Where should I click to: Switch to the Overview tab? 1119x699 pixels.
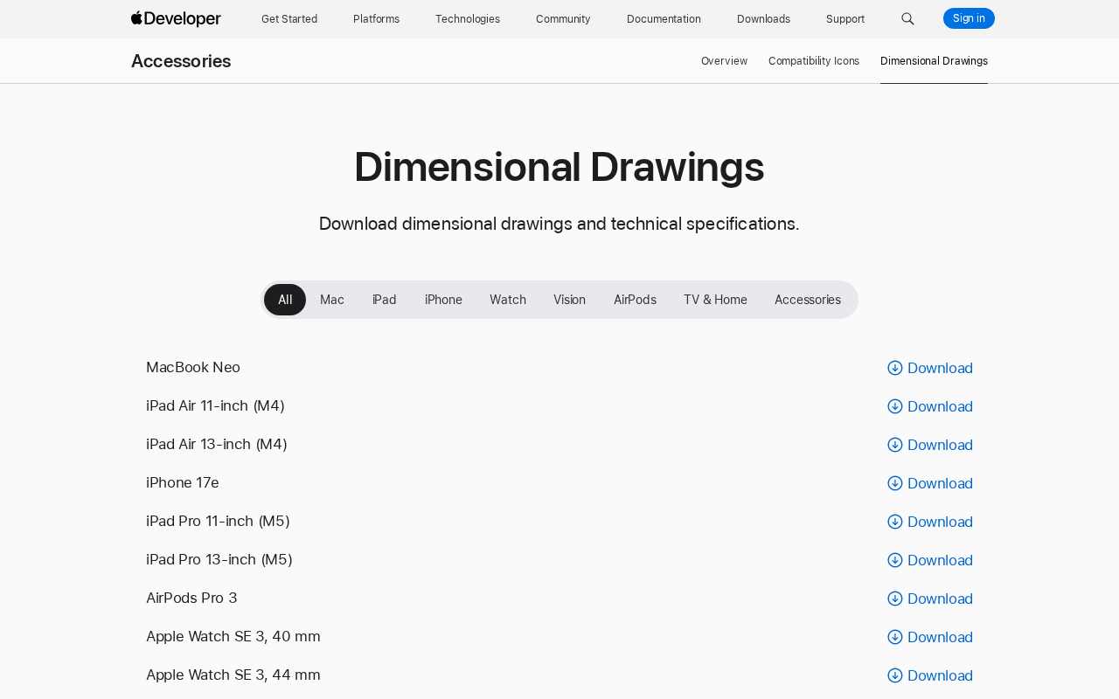(x=724, y=61)
